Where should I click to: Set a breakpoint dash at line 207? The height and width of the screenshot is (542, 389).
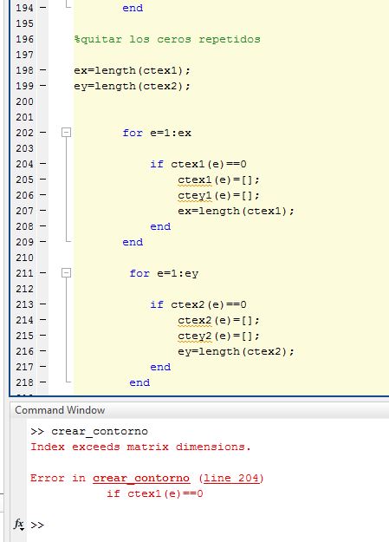[42, 210]
